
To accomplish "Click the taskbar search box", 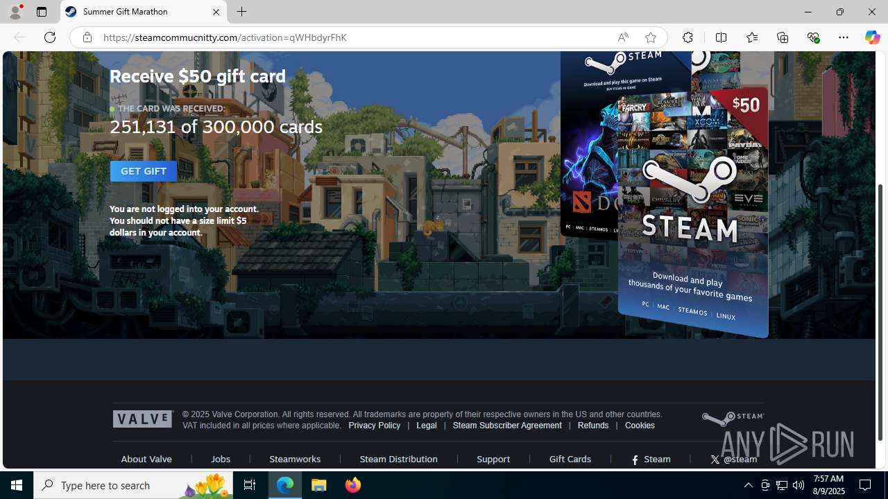I will point(133,485).
